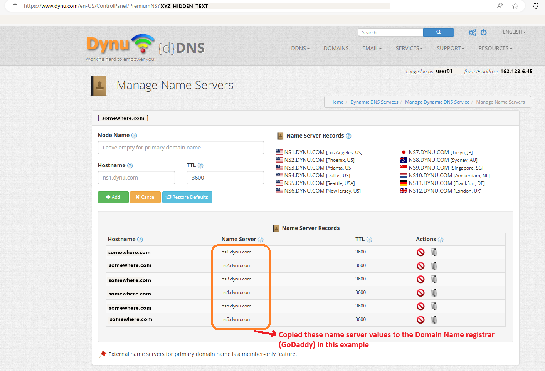This screenshot has height=371, width=545.
Task: Expand the DDNS menu
Action: click(x=300, y=48)
